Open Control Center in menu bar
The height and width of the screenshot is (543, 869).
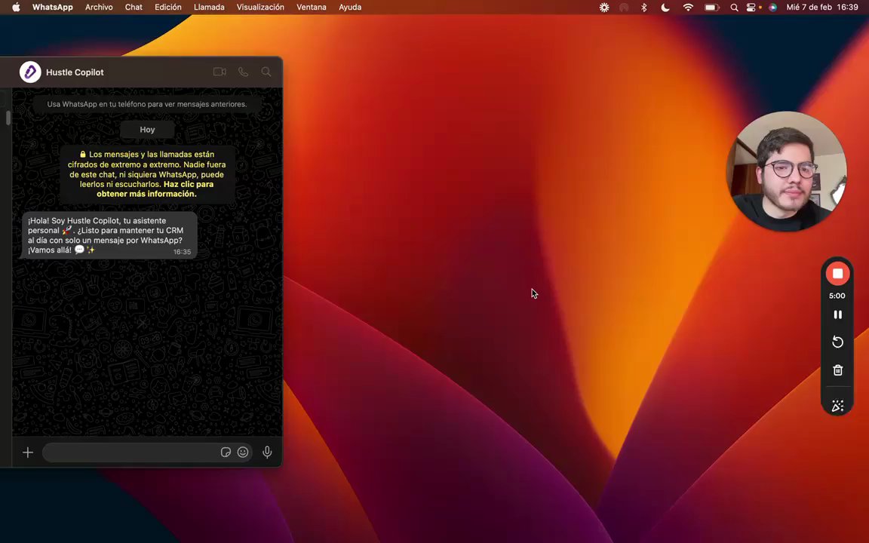point(751,8)
